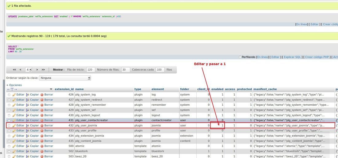Click pencil Editar icon for row 430
Image resolution: width=338 pixels, height=158 pixels.
14,115
